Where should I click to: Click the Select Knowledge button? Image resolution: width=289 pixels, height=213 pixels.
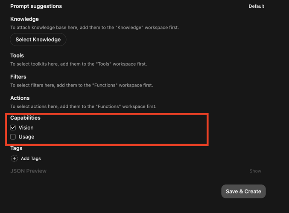click(38, 40)
